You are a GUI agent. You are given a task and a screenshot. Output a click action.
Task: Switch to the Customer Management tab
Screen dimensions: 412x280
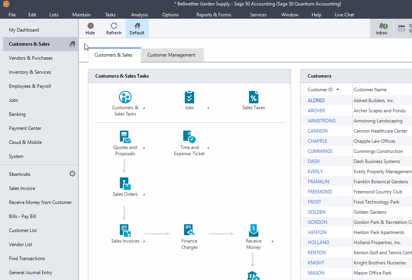172,55
